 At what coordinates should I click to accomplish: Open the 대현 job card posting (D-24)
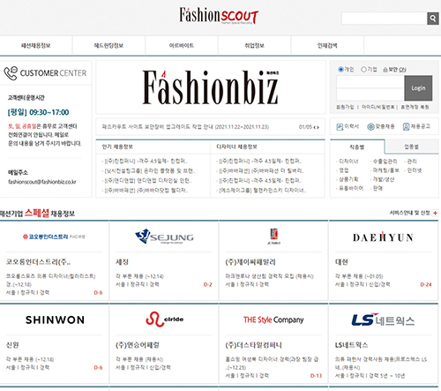click(384, 261)
